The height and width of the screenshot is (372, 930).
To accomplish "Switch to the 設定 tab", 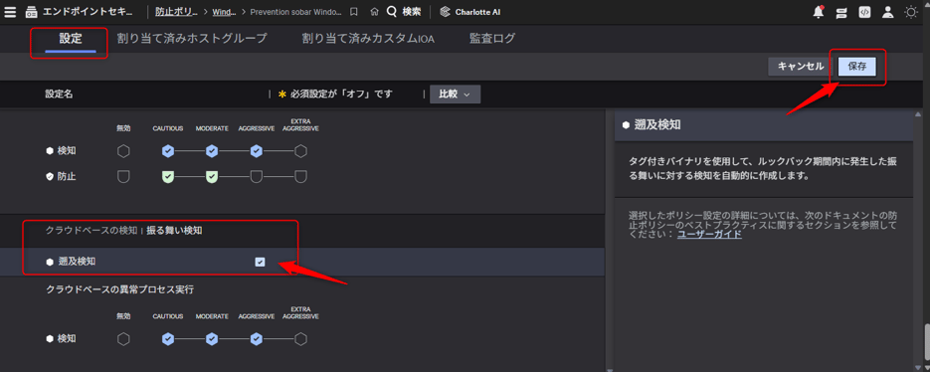I will (x=71, y=39).
